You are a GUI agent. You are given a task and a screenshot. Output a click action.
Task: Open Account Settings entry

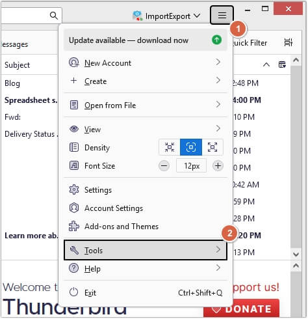pos(146,208)
